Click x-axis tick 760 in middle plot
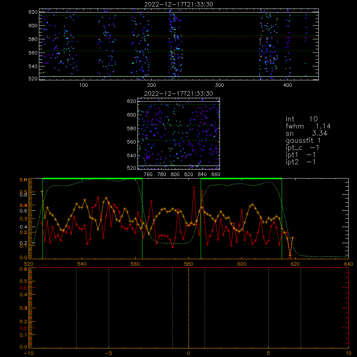Screen dimensions: 357x357 tap(148, 175)
